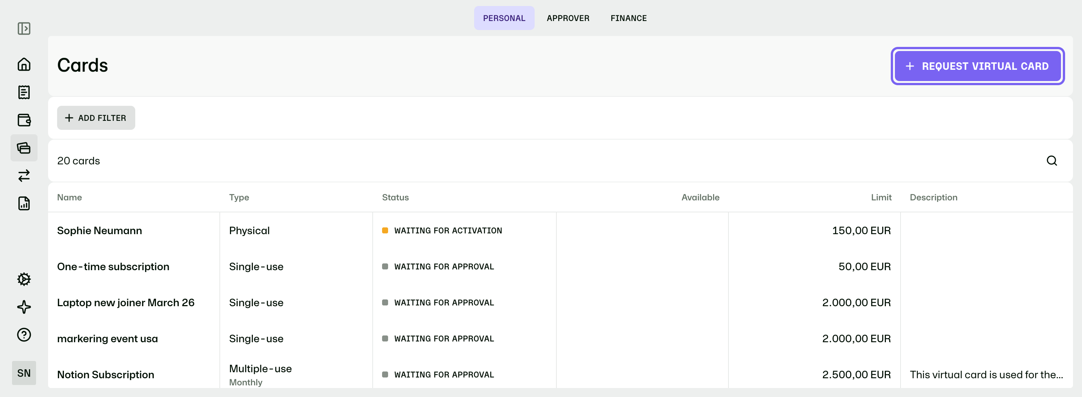The height and width of the screenshot is (397, 1082).
Task: Open settings via the gear icon
Action: tap(24, 279)
